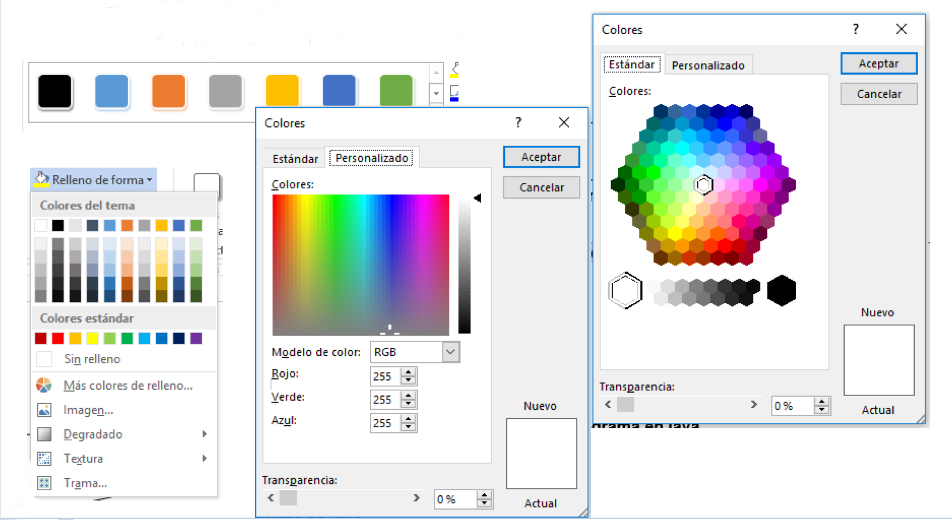Select Personalizado tab in middle dialog
952x520 pixels.
tap(372, 158)
